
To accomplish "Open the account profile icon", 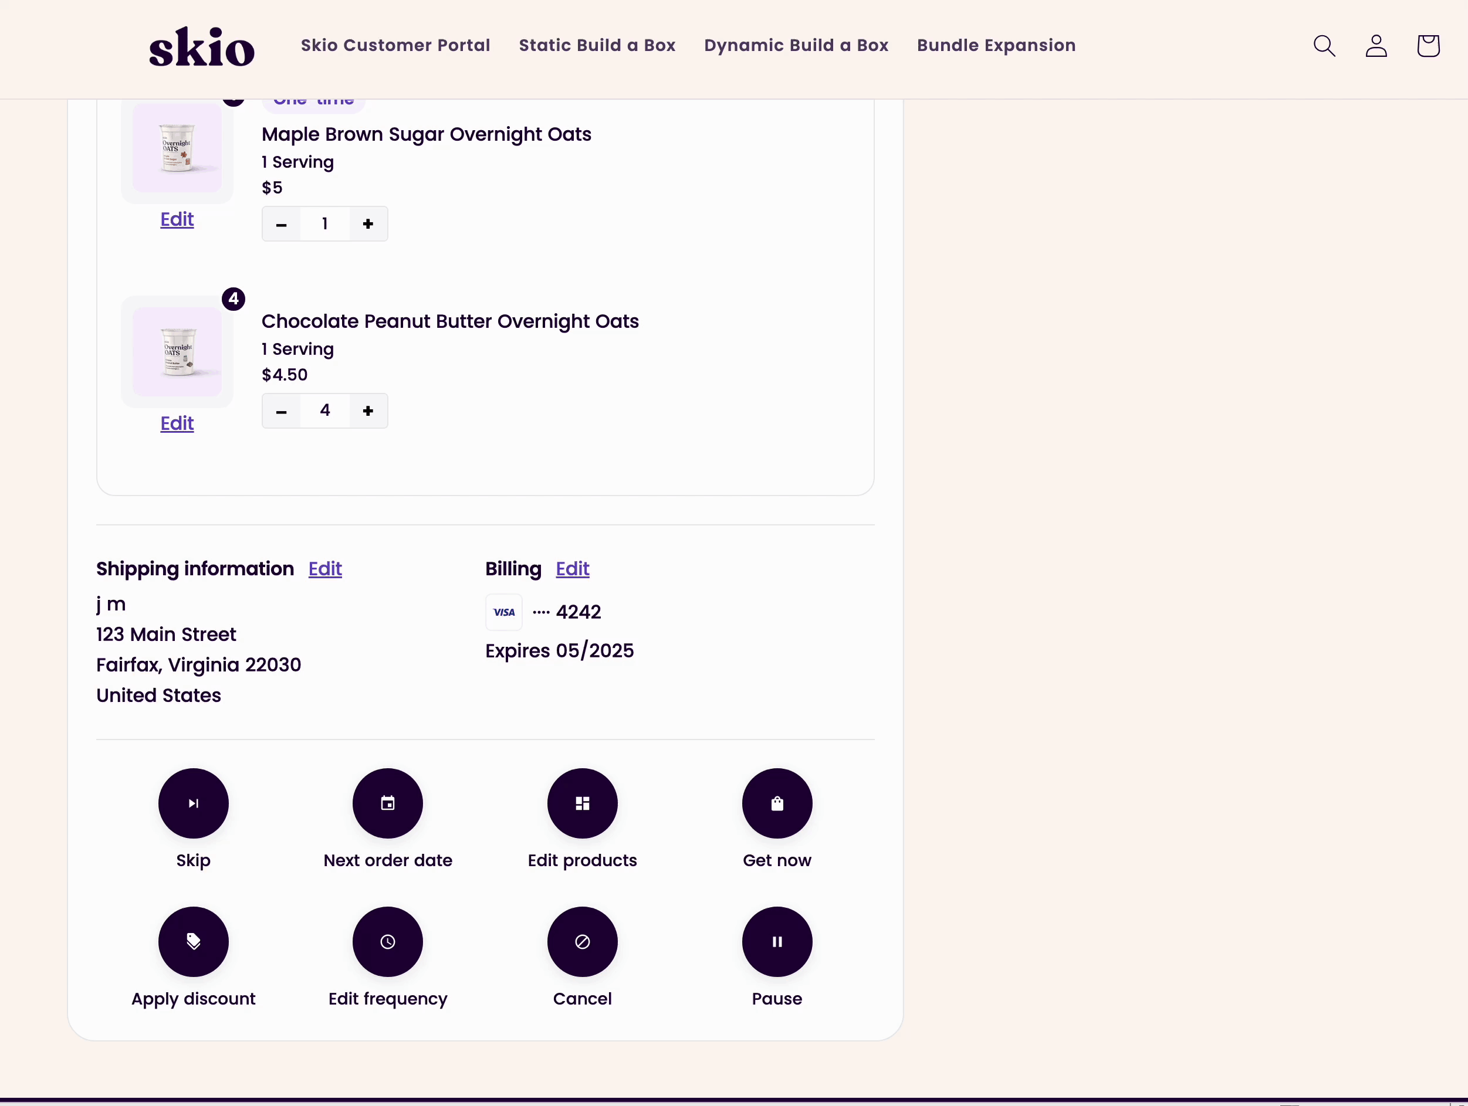I will pyautogui.click(x=1376, y=46).
